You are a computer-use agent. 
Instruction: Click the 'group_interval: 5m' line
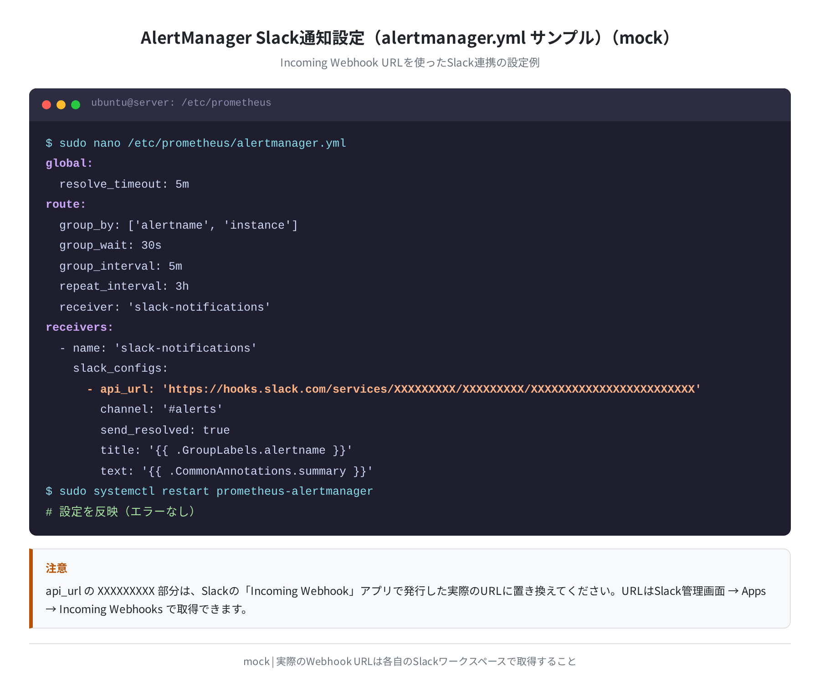[x=121, y=266]
